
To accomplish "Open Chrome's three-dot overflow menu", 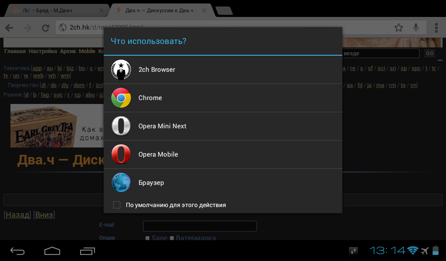I will (x=436, y=27).
